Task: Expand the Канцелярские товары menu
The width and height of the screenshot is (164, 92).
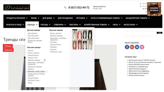Action: [x=138, y=18]
